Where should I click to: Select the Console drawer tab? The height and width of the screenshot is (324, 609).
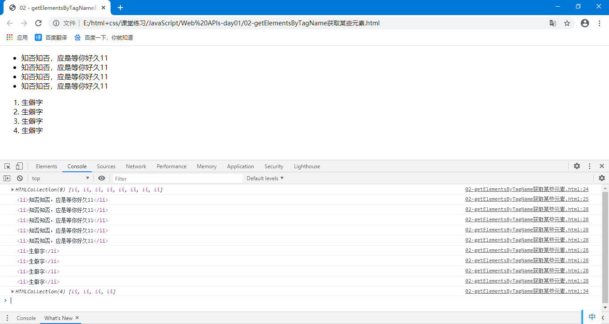coord(26,318)
